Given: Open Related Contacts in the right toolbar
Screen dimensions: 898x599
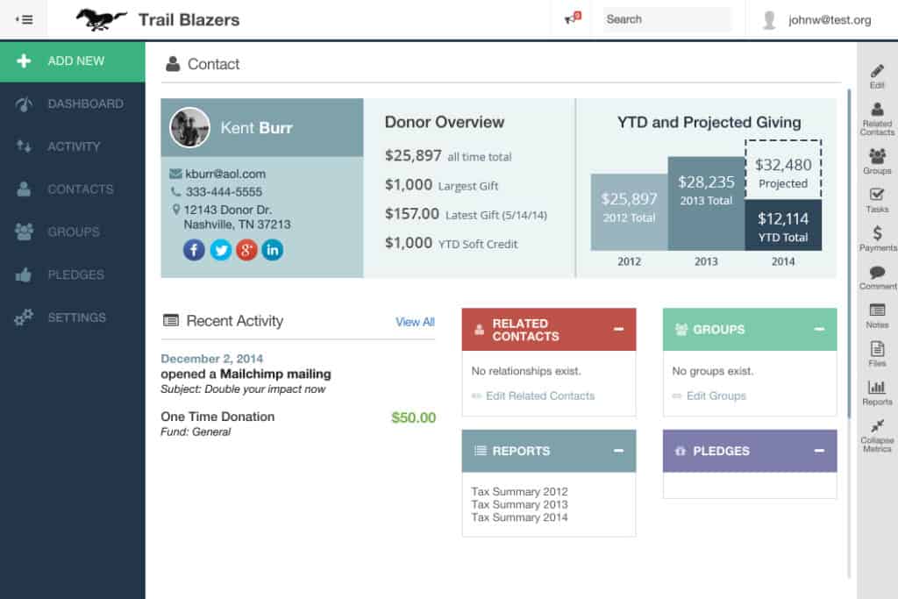Looking at the screenshot, I should [x=877, y=118].
